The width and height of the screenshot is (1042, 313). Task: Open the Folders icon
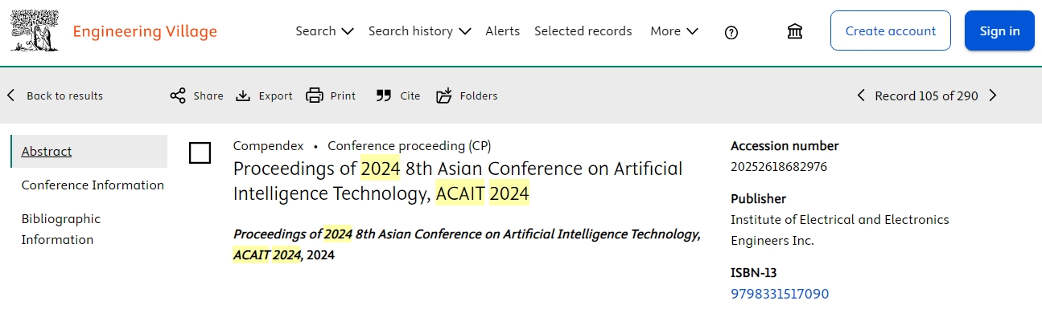[x=444, y=96]
